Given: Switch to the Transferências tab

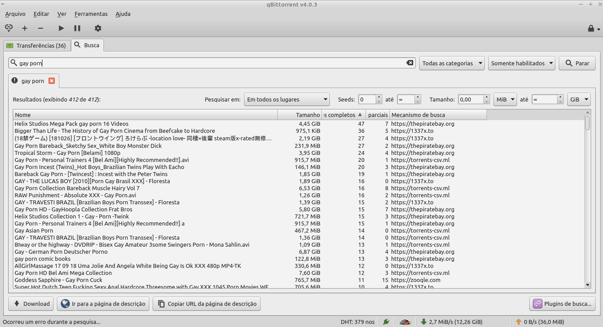Looking at the screenshot, I should (37, 45).
